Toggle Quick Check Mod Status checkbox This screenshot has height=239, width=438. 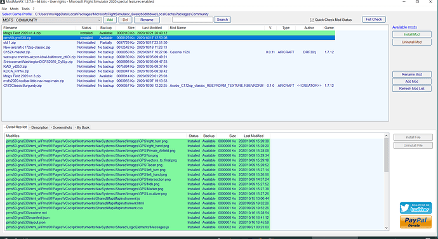312,20
